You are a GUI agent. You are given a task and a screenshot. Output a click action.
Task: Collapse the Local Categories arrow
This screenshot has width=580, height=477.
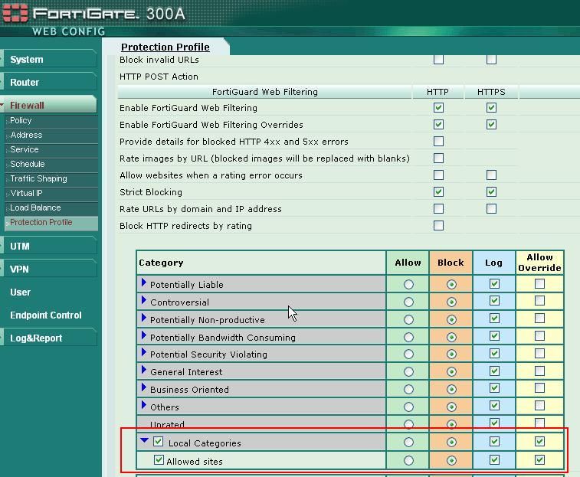pyautogui.click(x=144, y=441)
